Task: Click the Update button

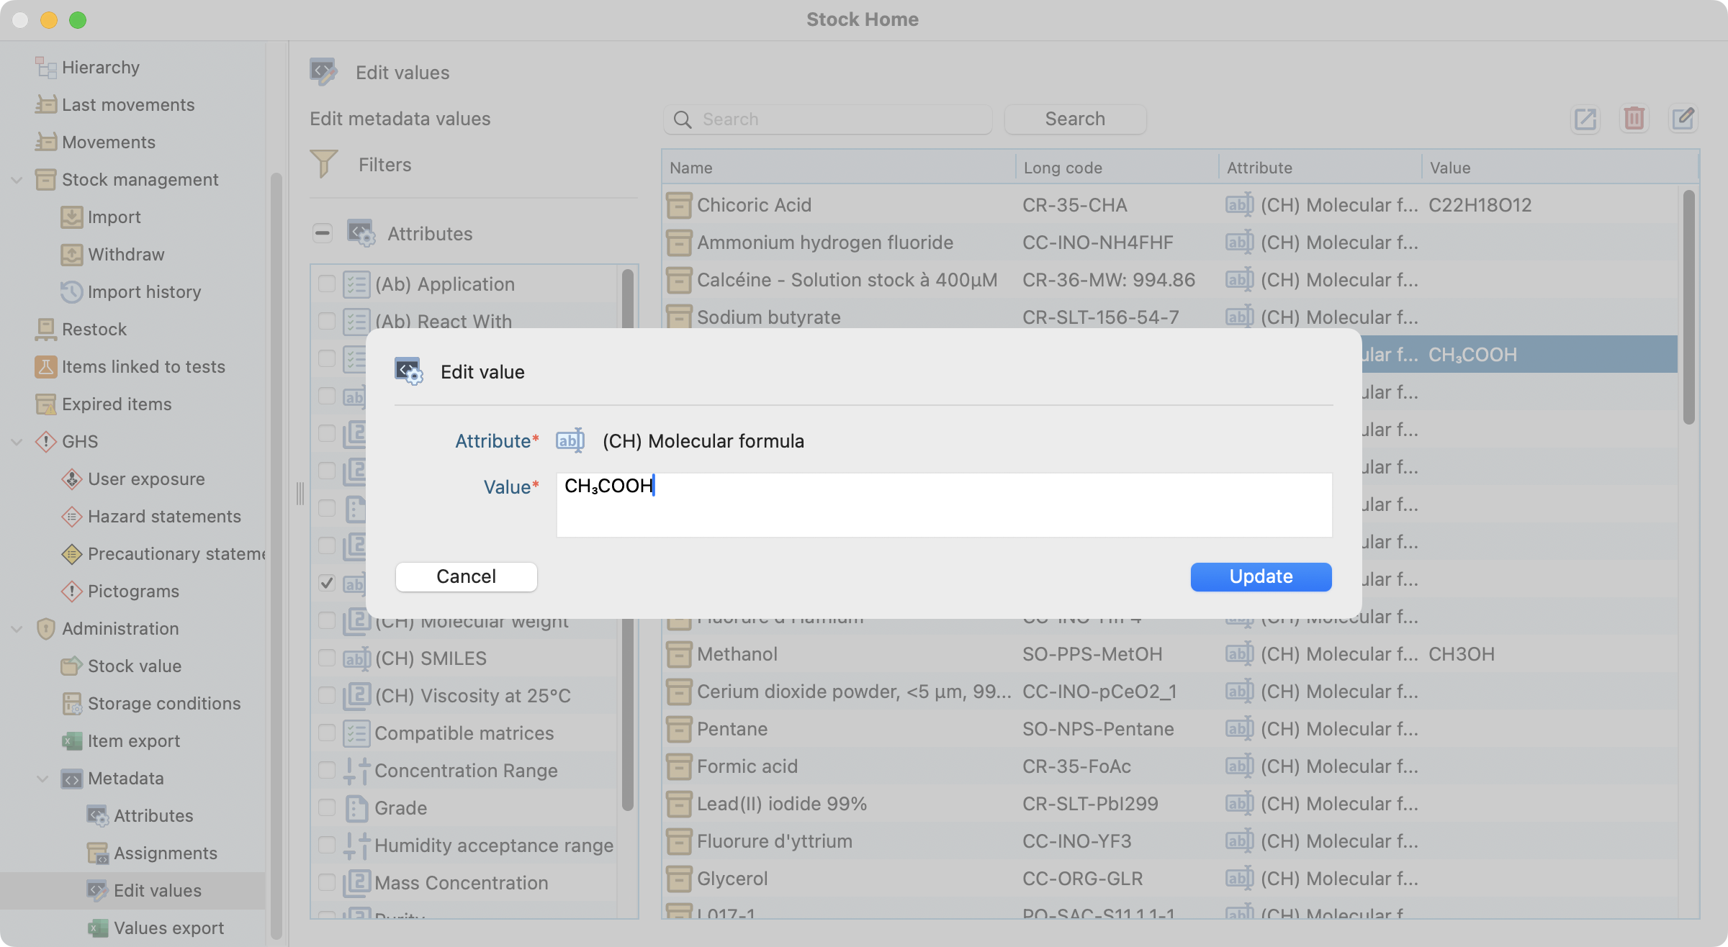Action: coord(1261,576)
